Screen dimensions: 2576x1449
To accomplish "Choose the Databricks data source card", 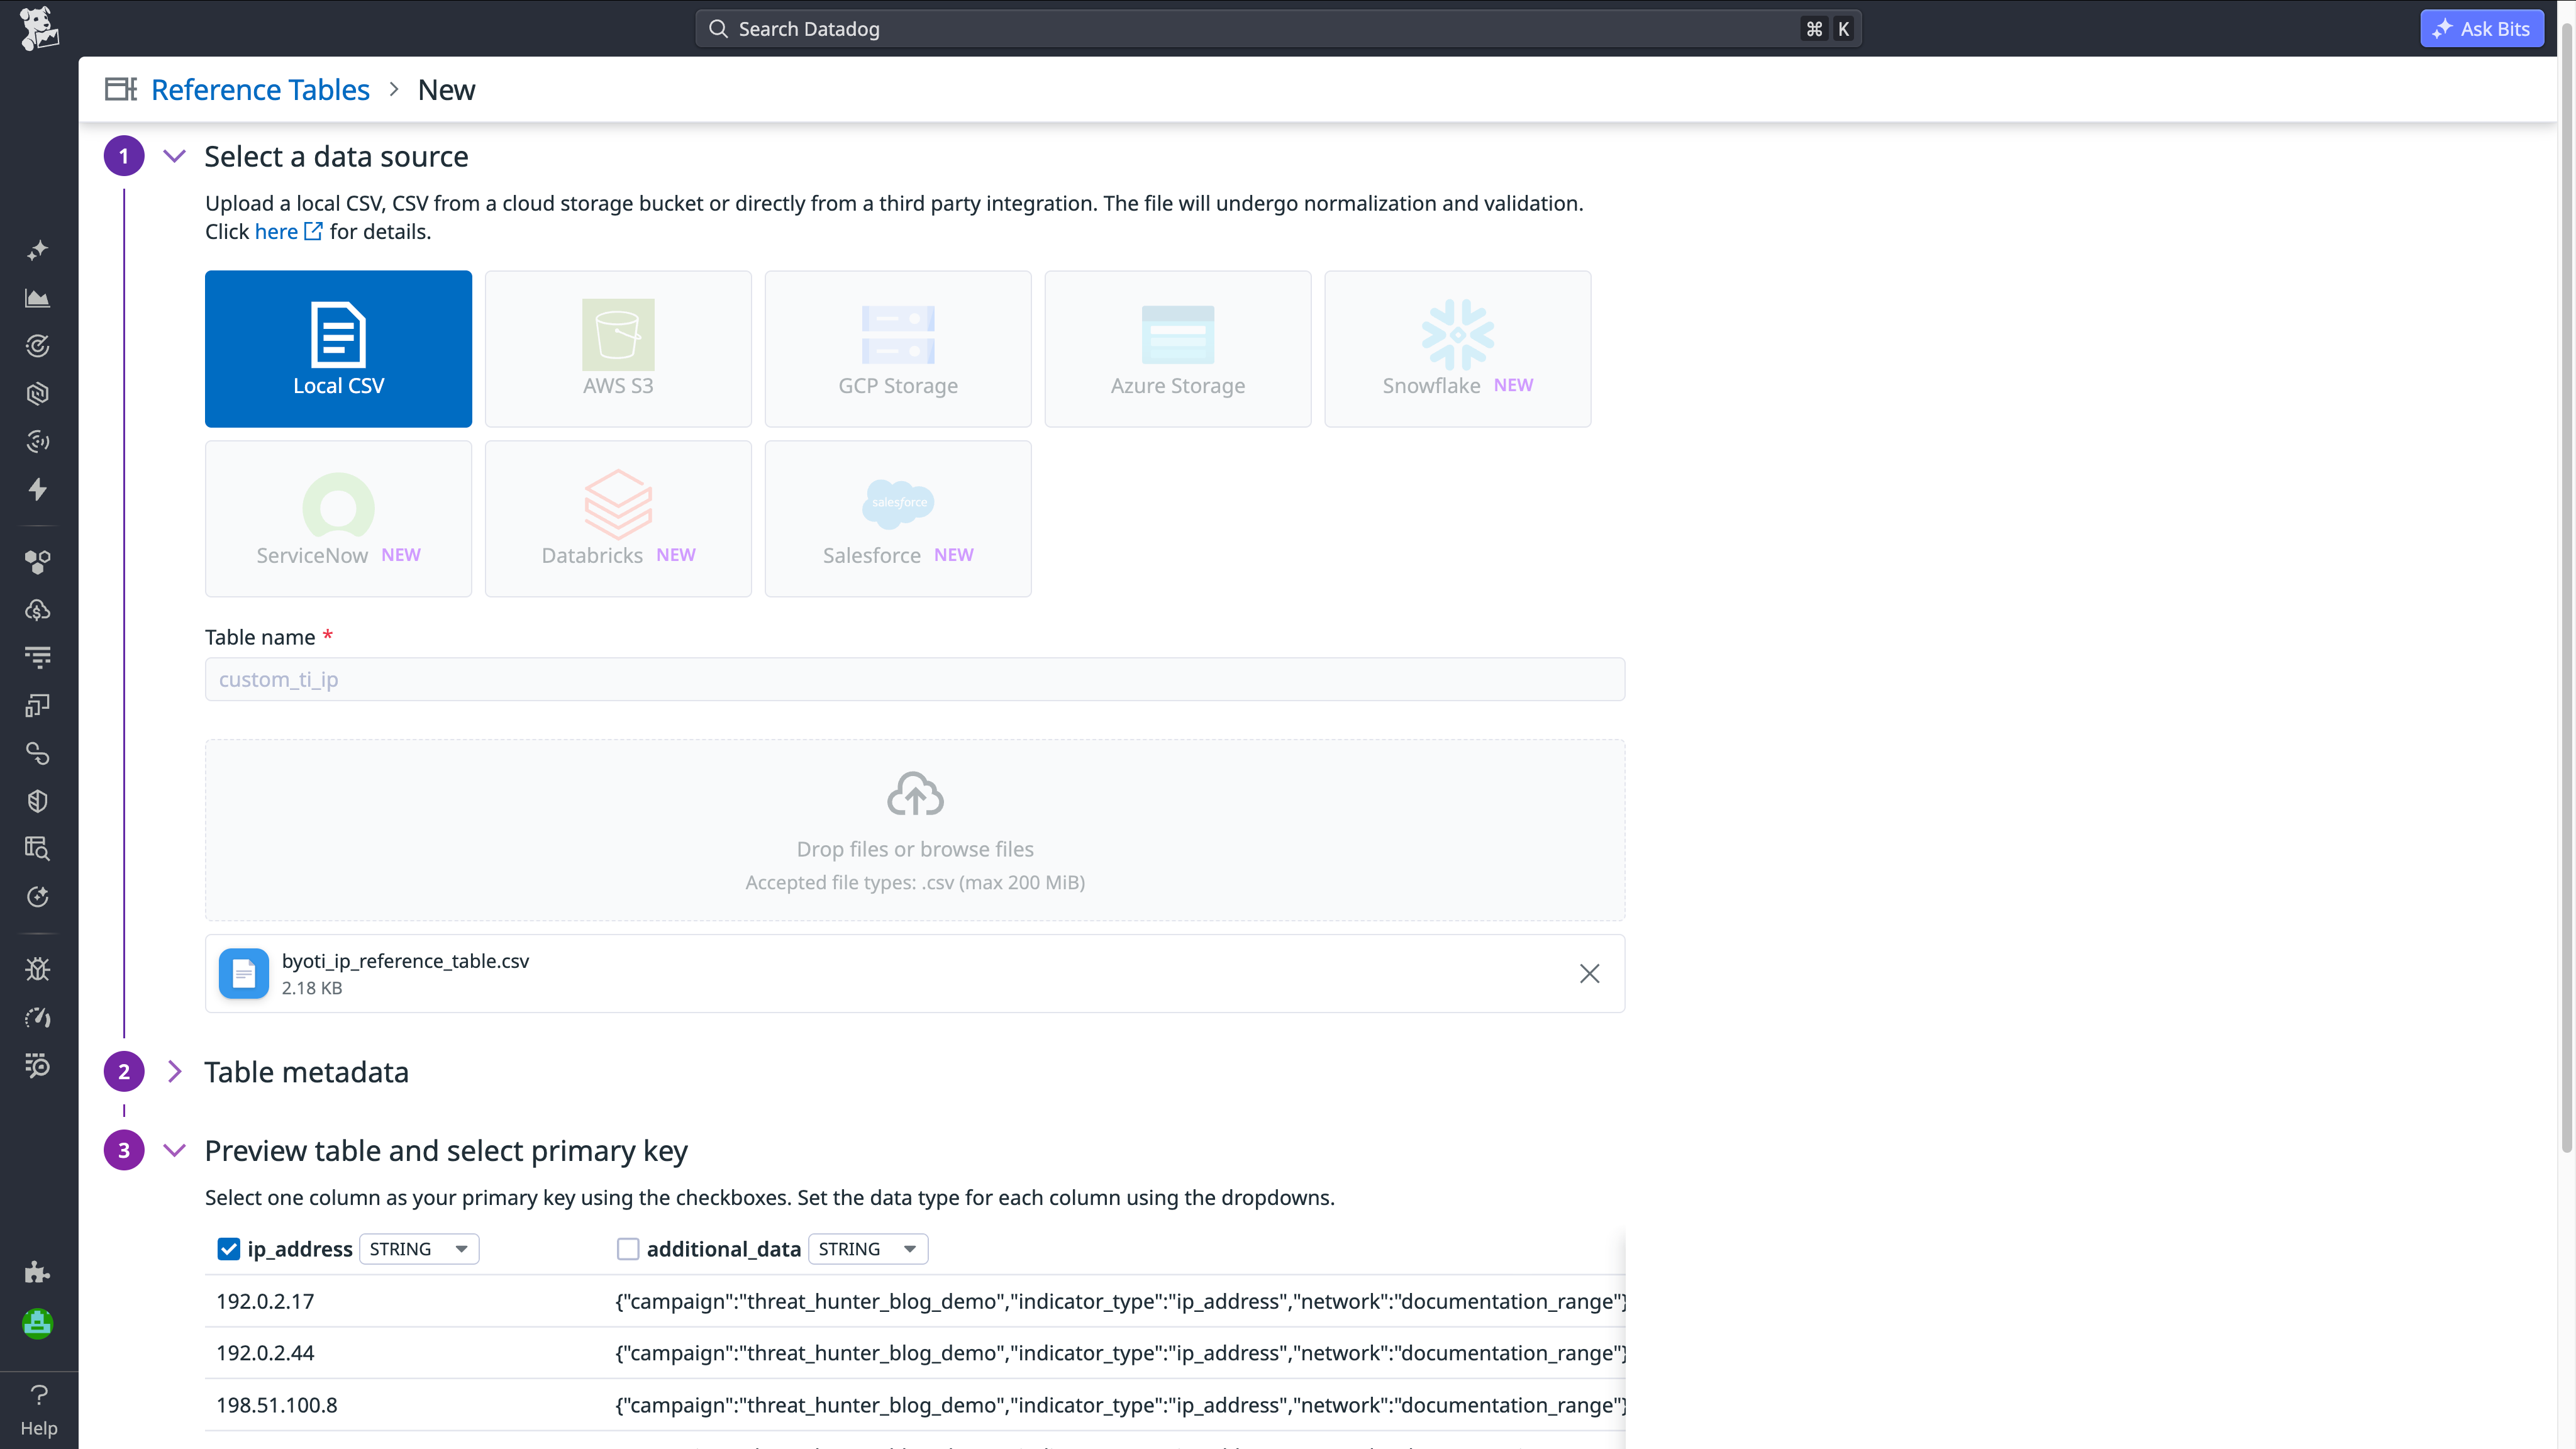I will coord(618,519).
